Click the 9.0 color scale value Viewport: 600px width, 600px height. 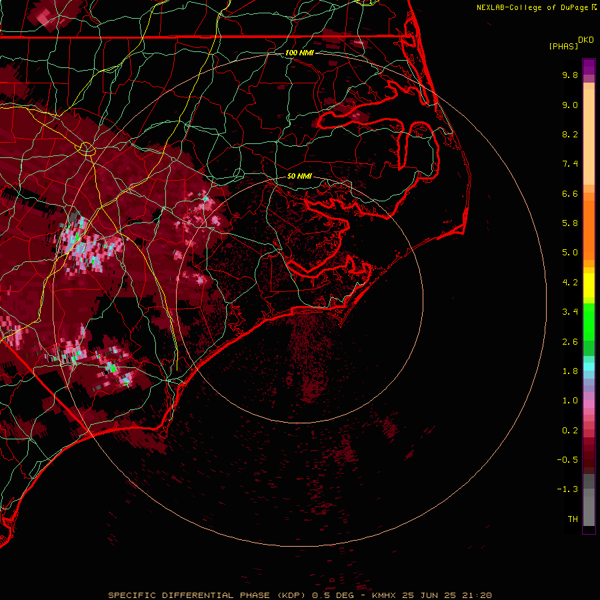click(x=570, y=105)
